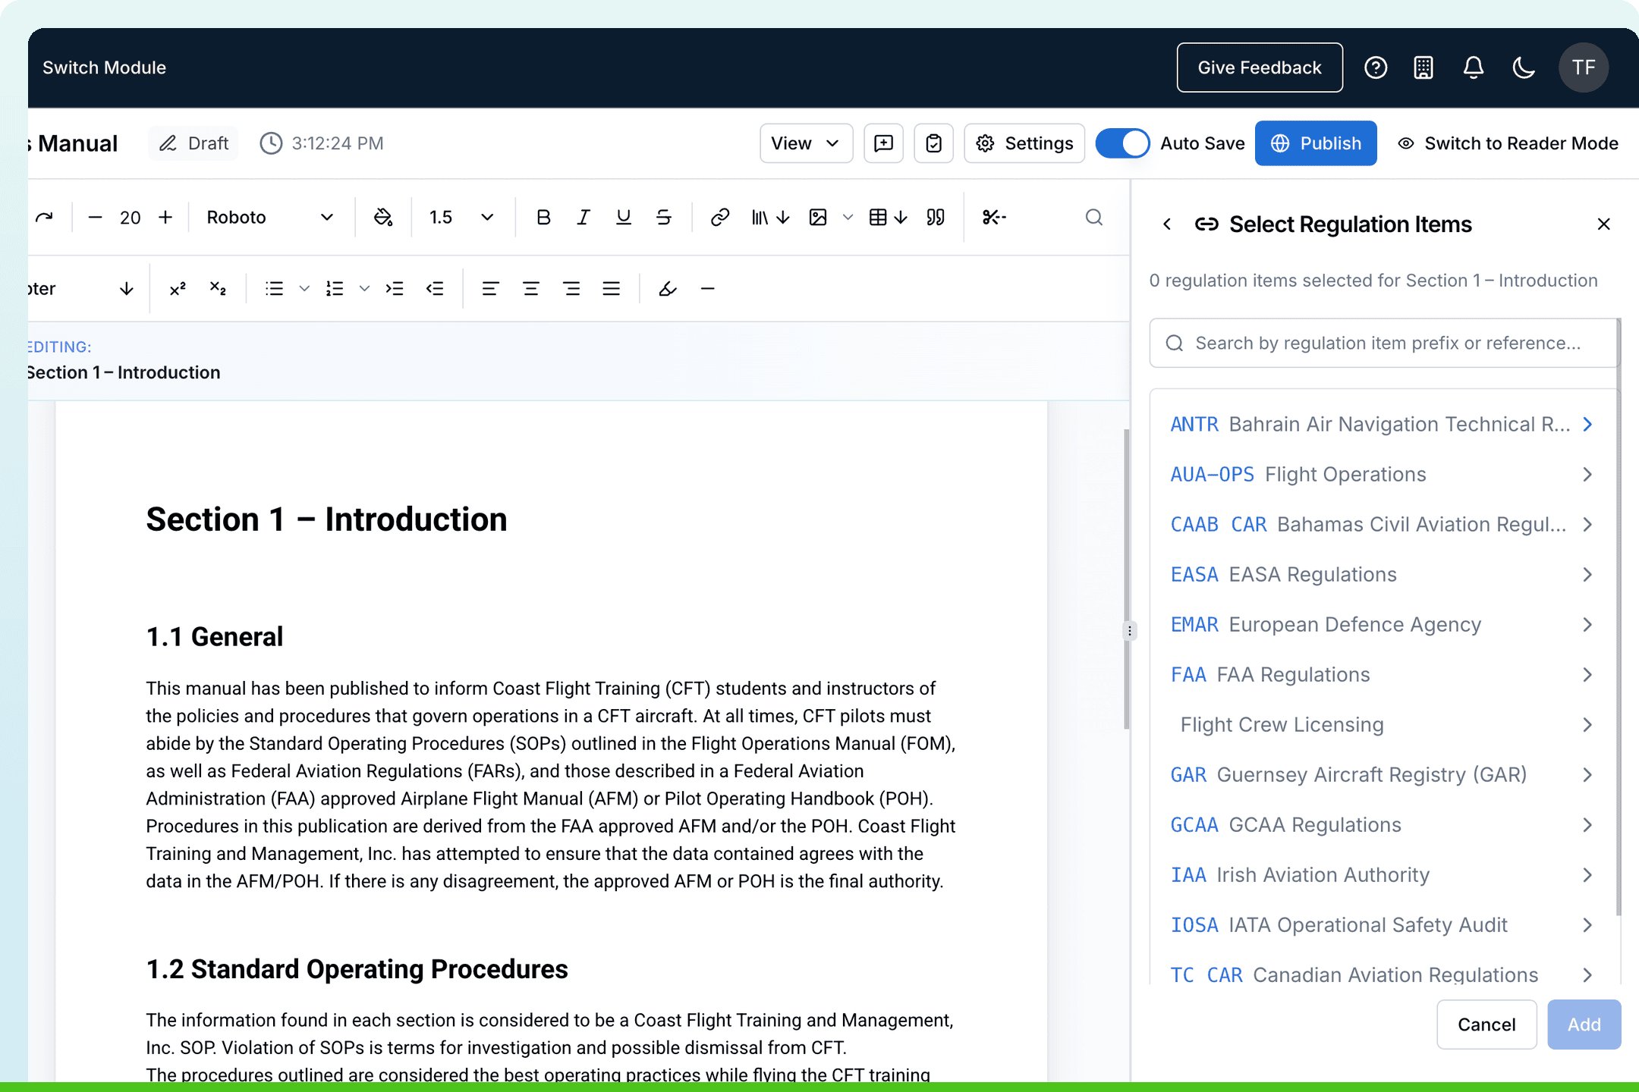This screenshot has width=1639, height=1092.
Task: Increase paragraph indent
Action: point(395,289)
